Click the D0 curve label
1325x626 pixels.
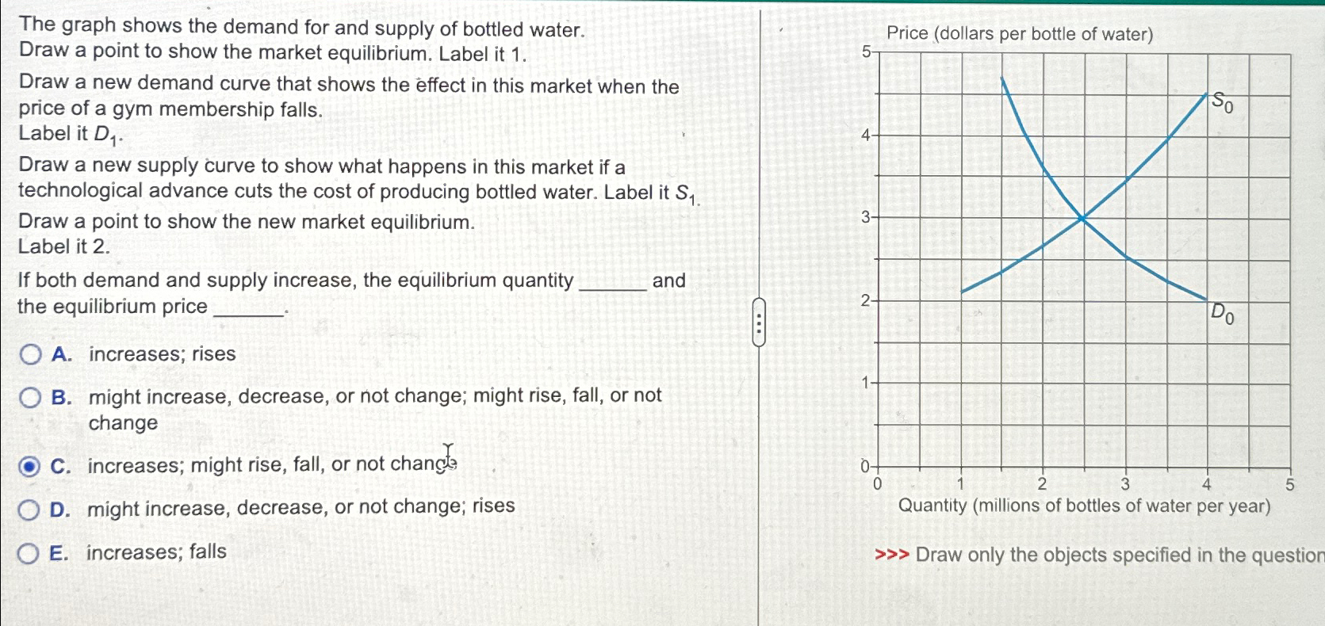pyautogui.click(x=1222, y=314)
